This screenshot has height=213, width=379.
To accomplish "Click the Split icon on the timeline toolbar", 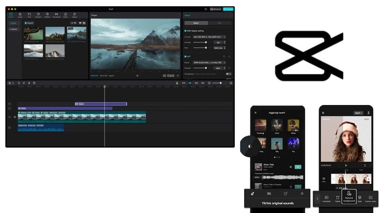I will pyautogui.click(x=29, y=83).
